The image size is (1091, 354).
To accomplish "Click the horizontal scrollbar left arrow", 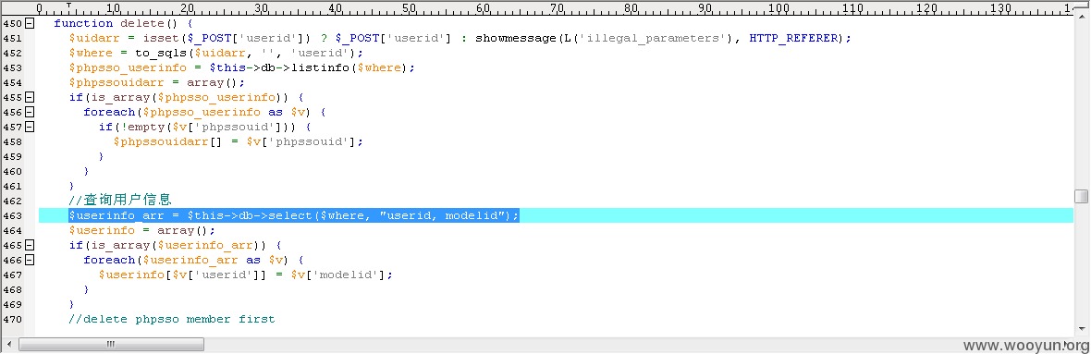I will (9, 344).
